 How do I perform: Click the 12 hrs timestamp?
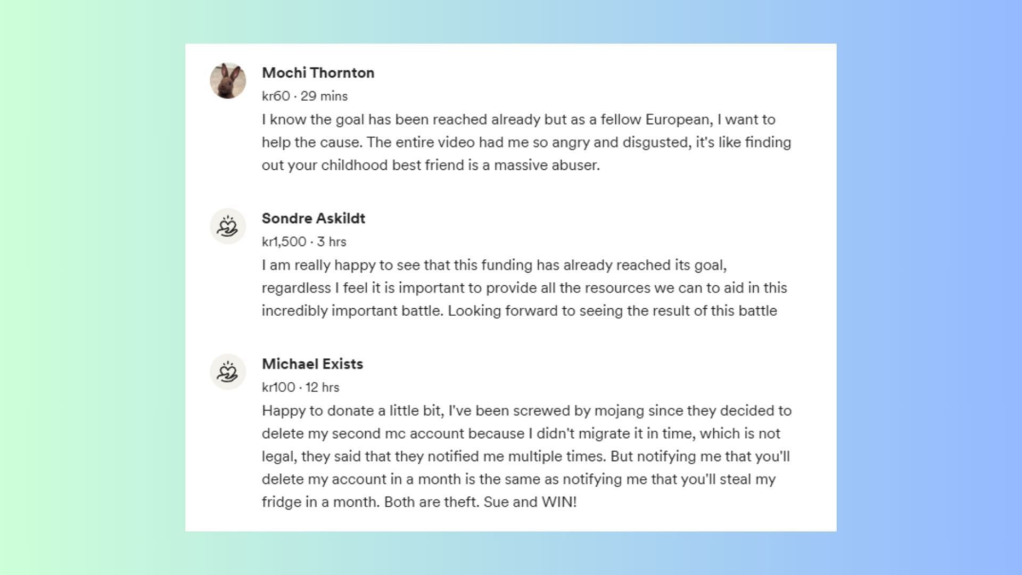point(322,388)
